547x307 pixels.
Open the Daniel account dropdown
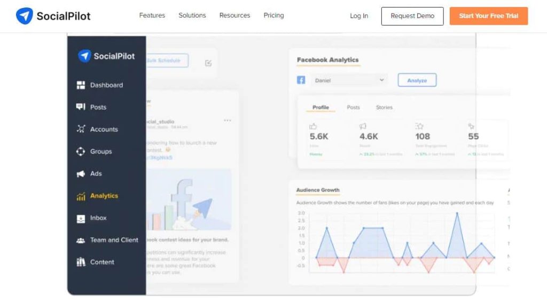coord(349,80)
